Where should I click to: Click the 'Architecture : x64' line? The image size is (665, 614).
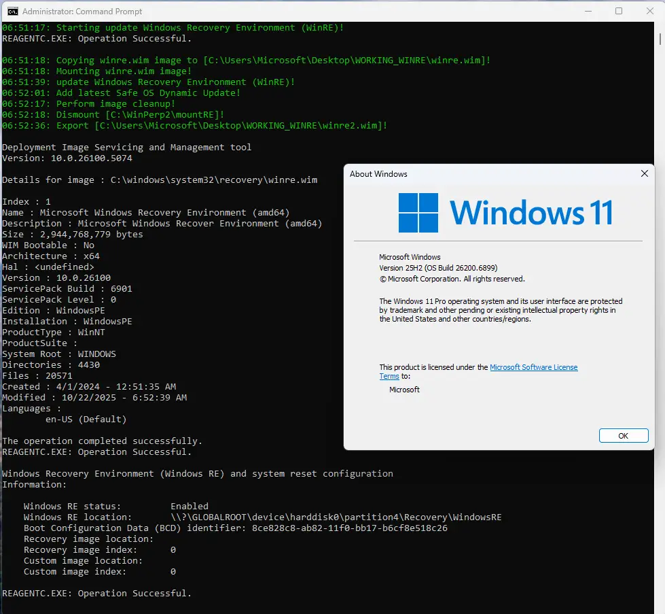pos(51,256)
